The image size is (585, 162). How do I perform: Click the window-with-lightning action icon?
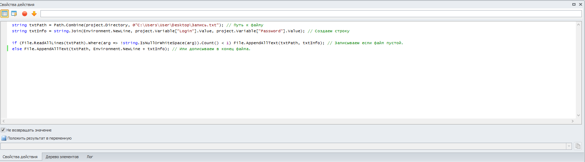click(14, 14)
